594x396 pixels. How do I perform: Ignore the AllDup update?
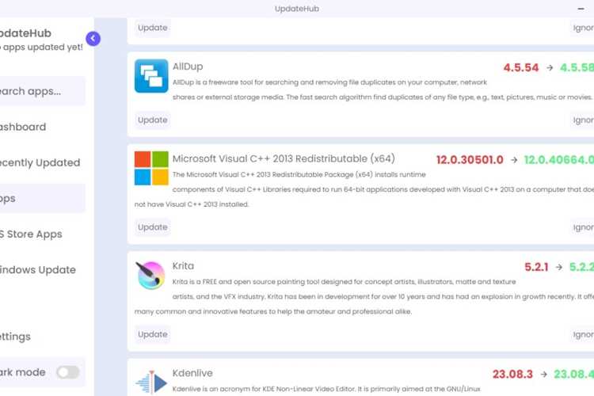click(x=583, y=120)
